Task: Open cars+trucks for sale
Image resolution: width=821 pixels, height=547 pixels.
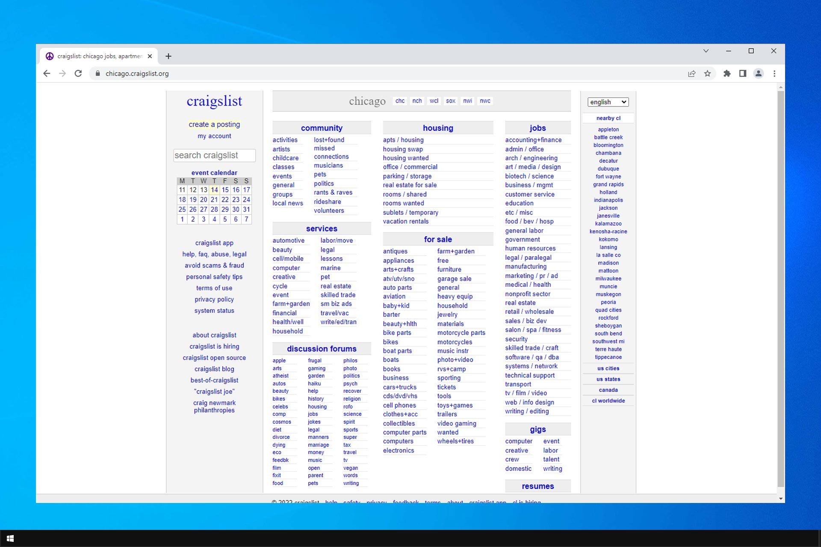Action: coord(400,387)
